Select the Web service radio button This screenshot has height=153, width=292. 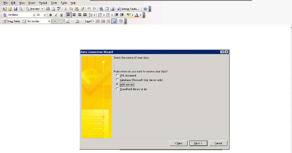[117, 84]
